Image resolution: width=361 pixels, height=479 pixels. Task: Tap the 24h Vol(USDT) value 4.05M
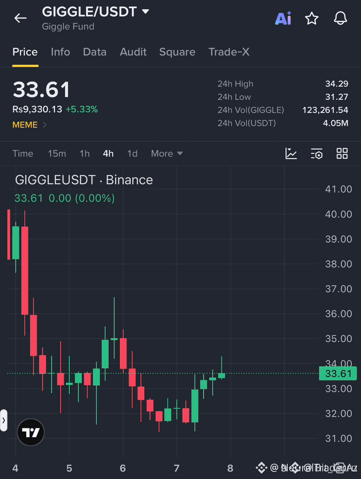tap(336, 123)
